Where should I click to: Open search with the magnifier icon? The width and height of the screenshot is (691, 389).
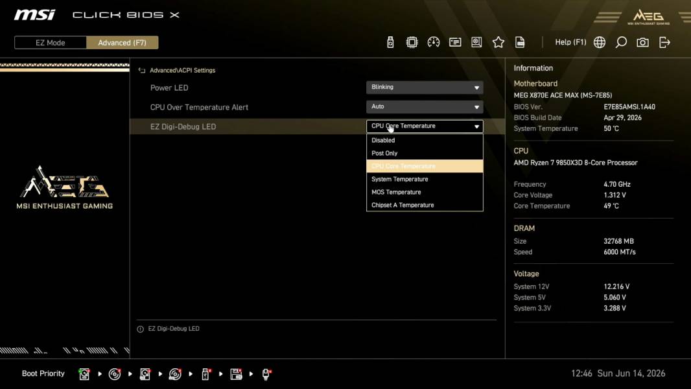[621, 42]
